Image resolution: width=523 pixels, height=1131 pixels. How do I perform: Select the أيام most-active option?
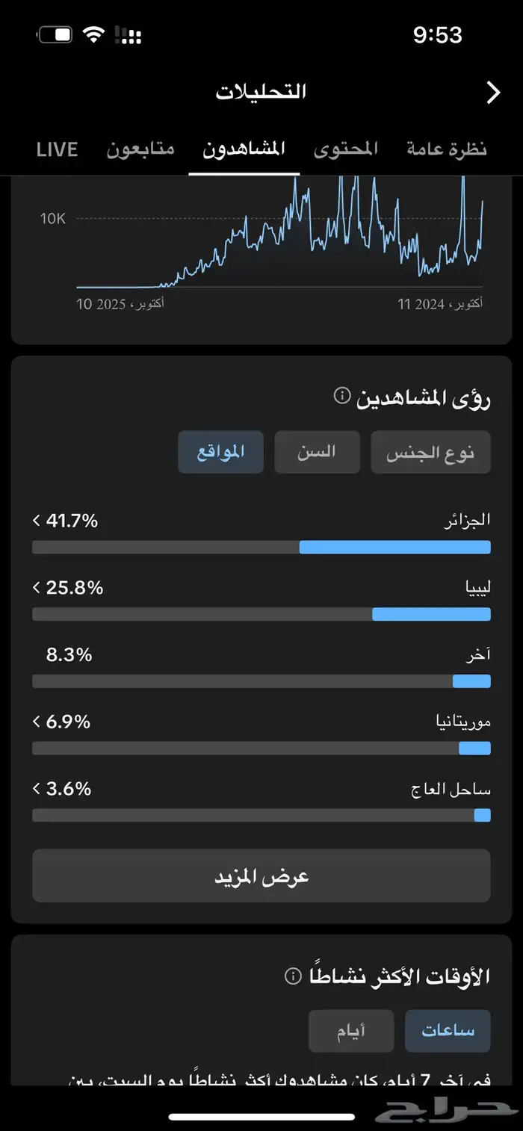tap(351, 1031)
